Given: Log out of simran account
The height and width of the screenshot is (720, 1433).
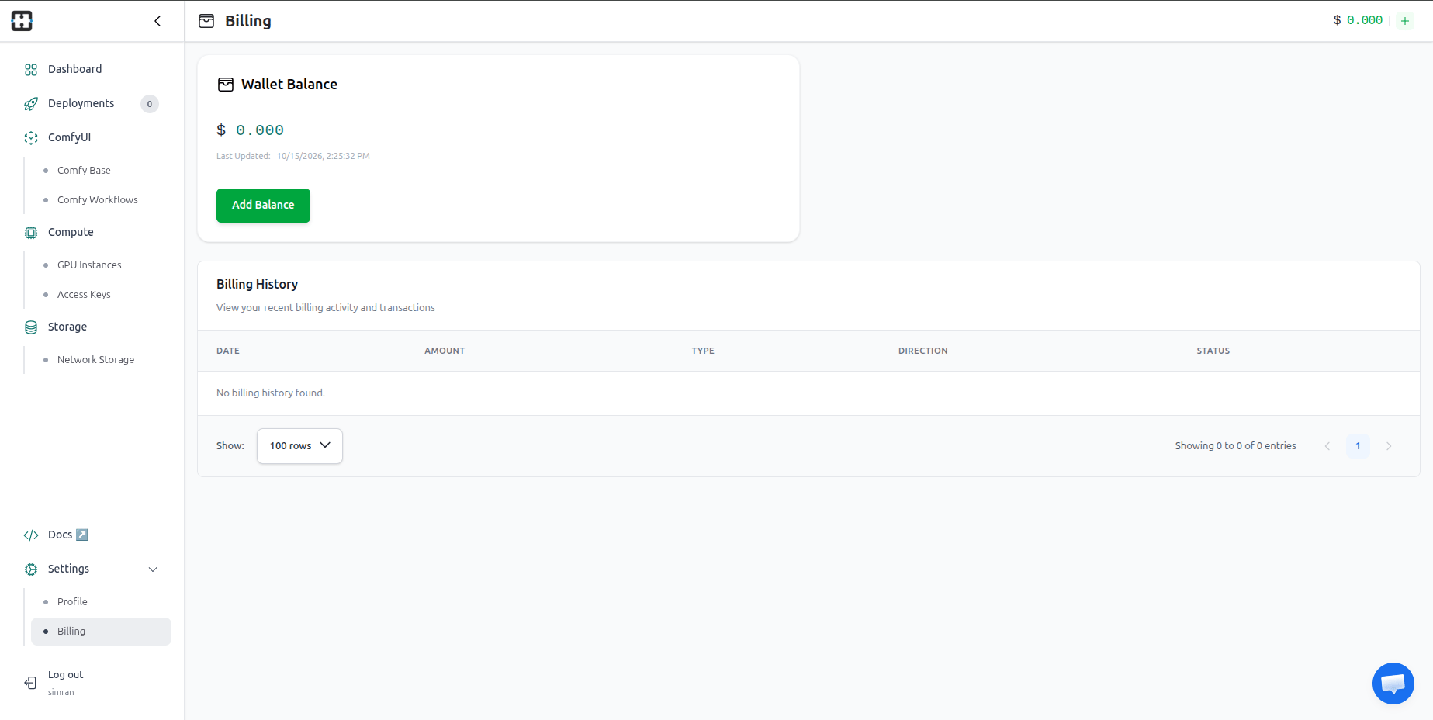Looking at the screenshot, I should click(x=65, y=682).
